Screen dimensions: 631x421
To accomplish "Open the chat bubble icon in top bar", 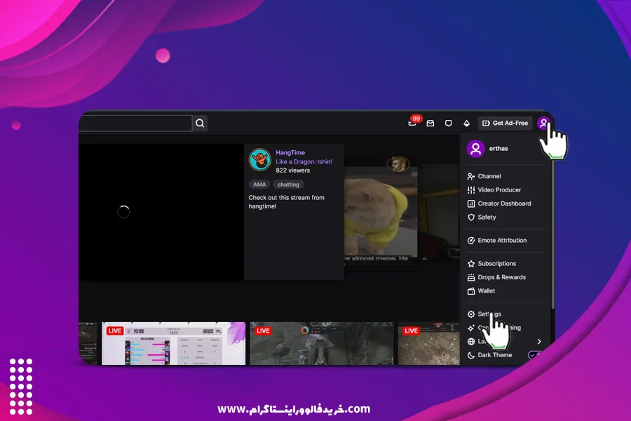I will (448, 123).
